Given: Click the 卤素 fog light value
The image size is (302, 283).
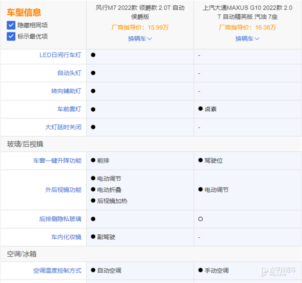Looking at the screenshot, I should point(211,109).
